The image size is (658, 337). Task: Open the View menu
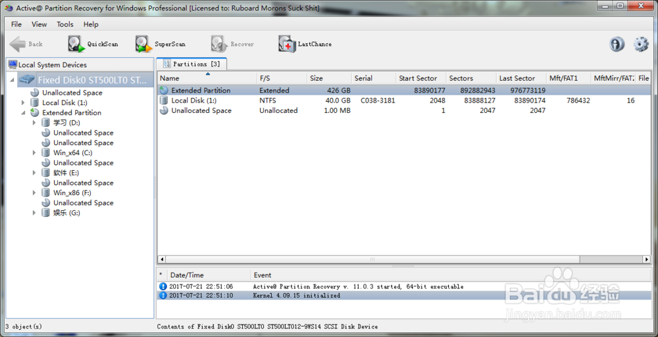[x=39, y=24]
